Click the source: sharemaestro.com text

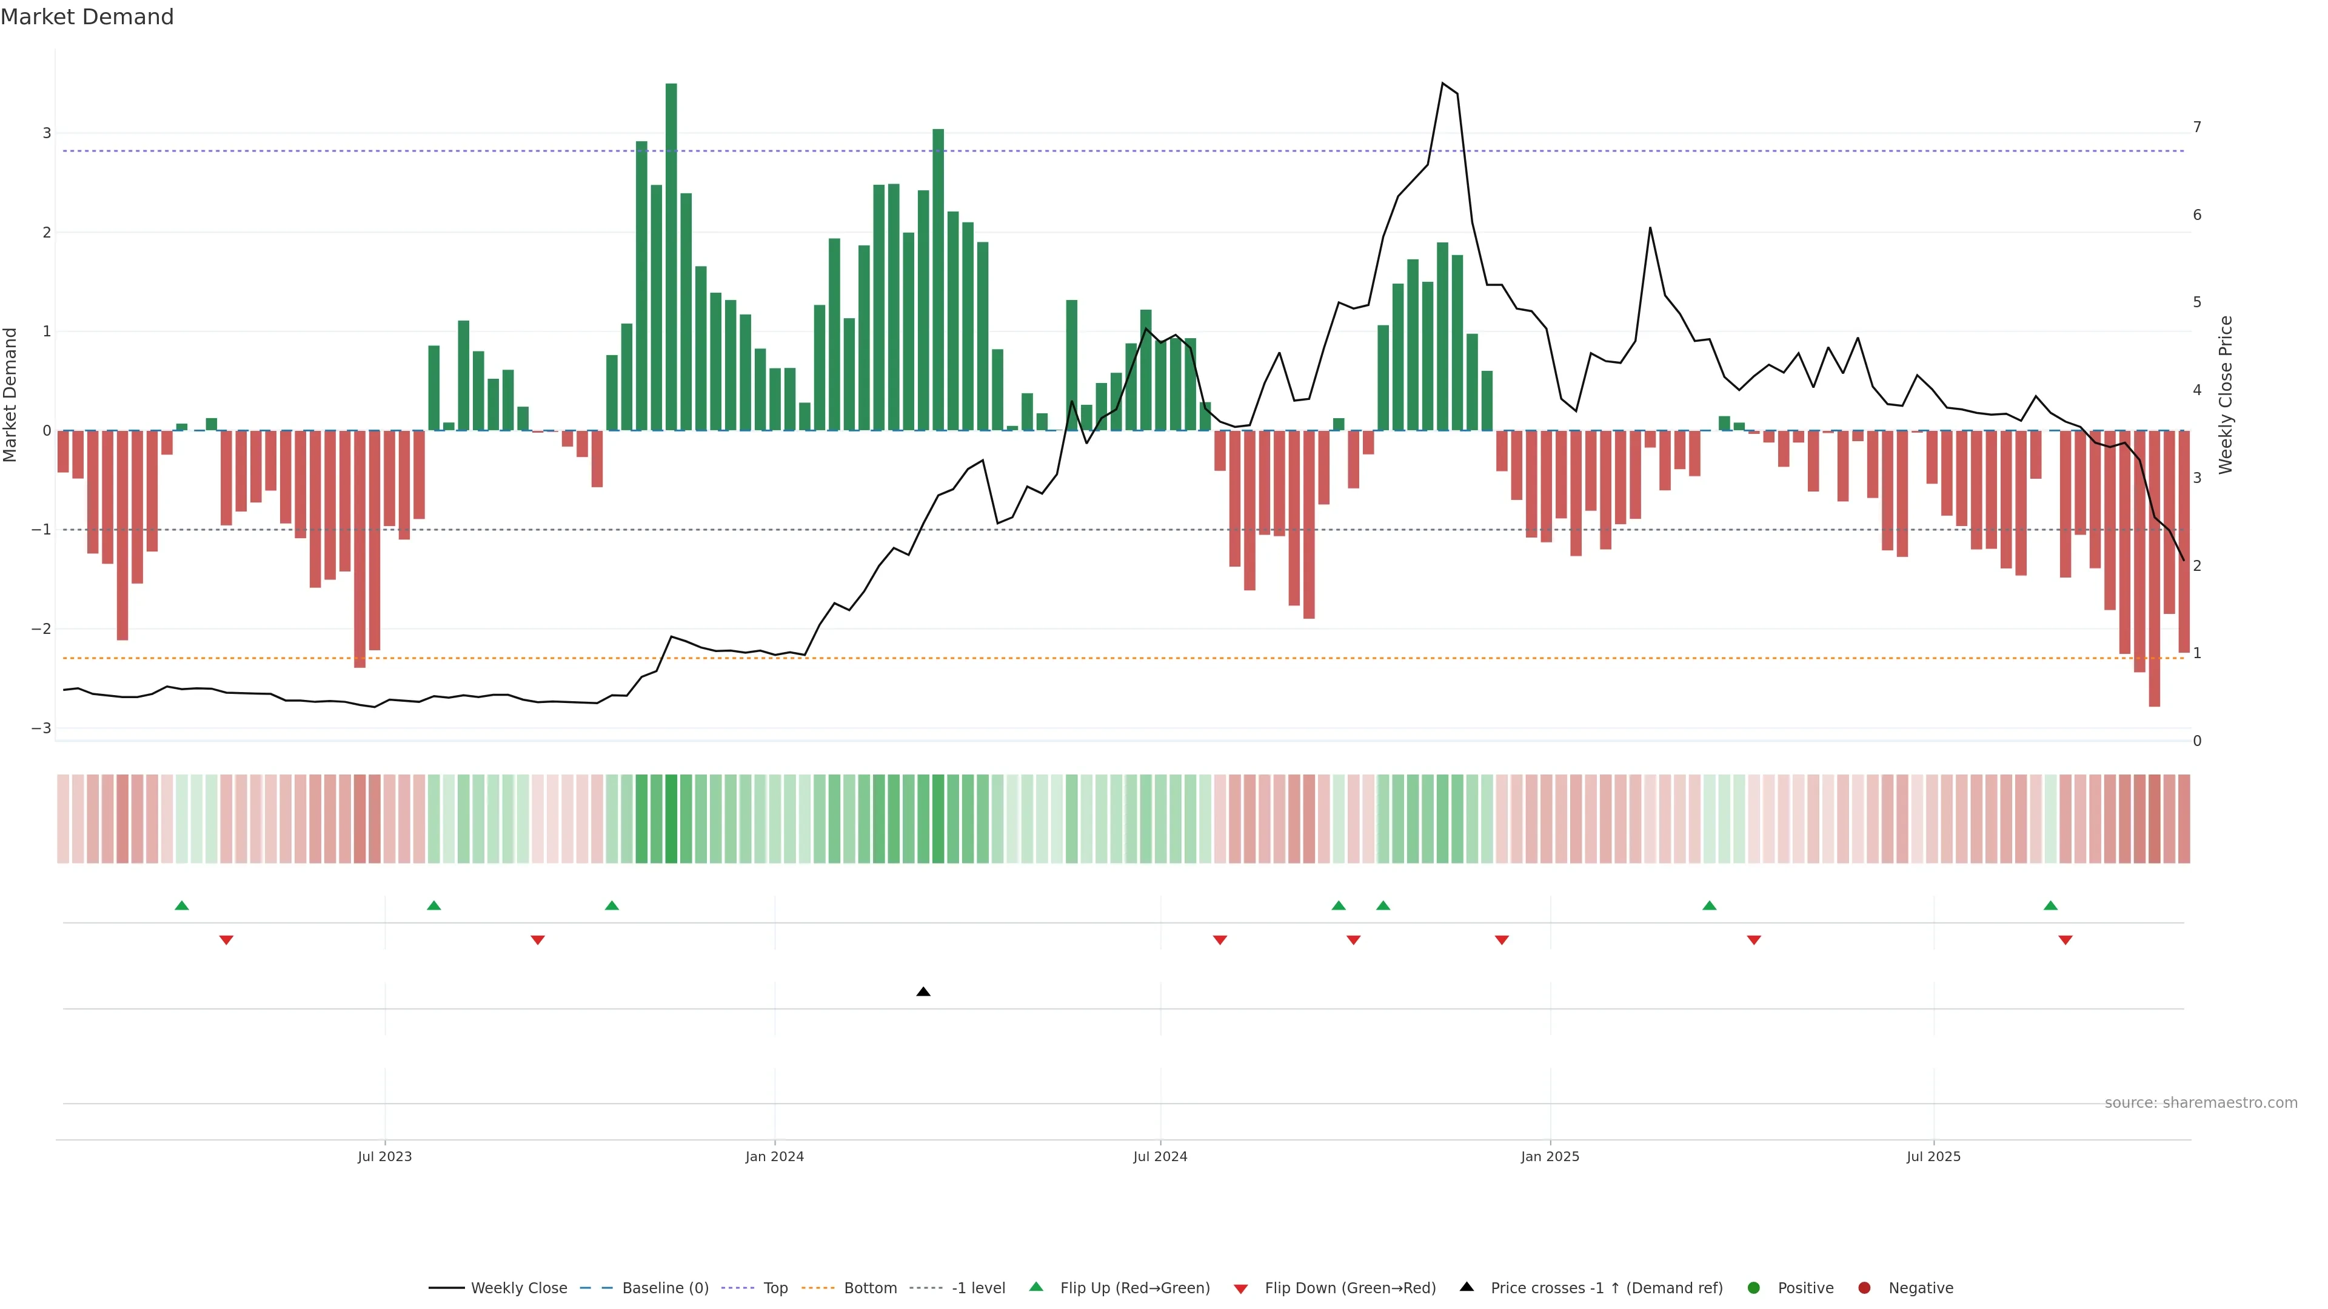pos(2201,1102)
